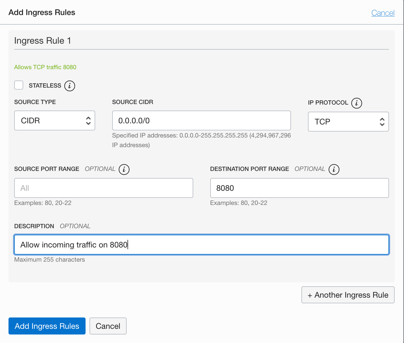Image resolution: width=404 pixels, height=343 pixels.
Task: Enable the Stateless checkbox
Action: tap(18, 85)
